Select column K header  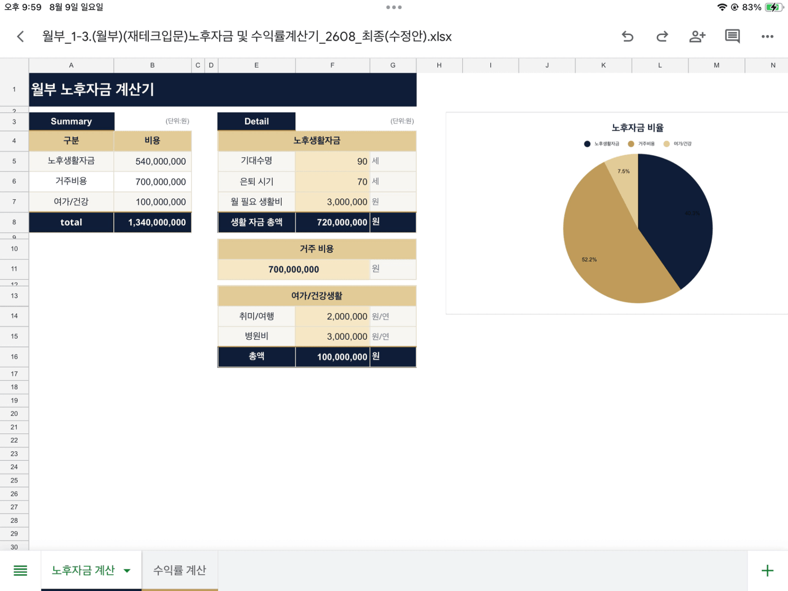603,65
